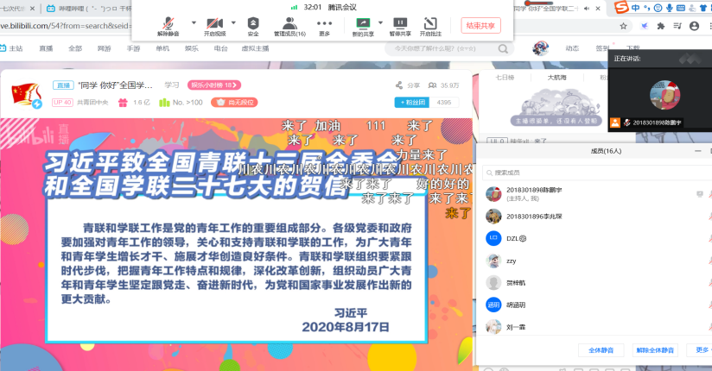Open Manage Members (16) panel
Image resolution: width=712 pixels, height=371 pixels.
click(x=289, y=25)
